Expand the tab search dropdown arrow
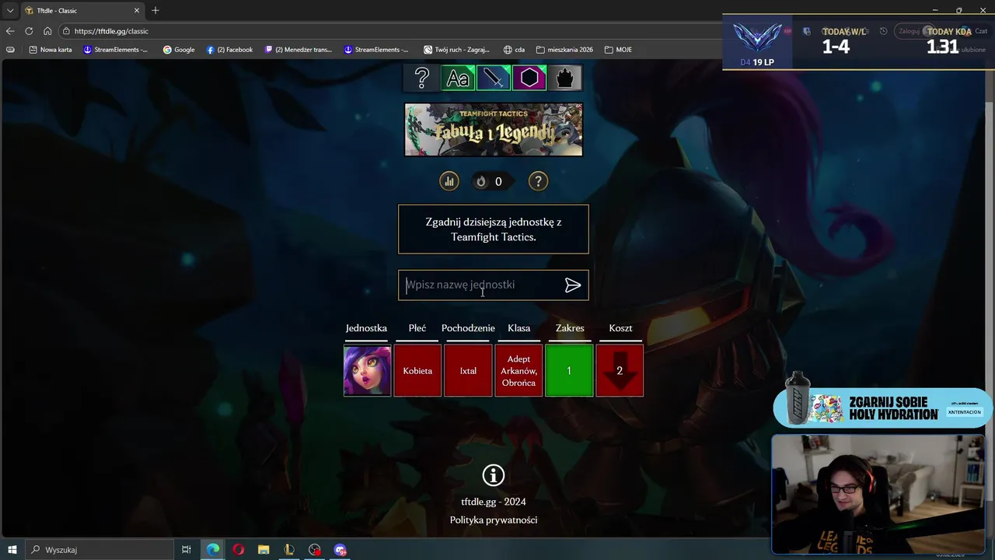The image size is (995, 560). coord(9,10)
